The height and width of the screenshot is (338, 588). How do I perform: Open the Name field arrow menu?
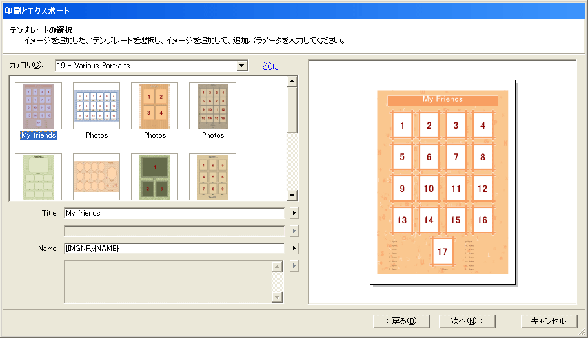click(294, 249)
